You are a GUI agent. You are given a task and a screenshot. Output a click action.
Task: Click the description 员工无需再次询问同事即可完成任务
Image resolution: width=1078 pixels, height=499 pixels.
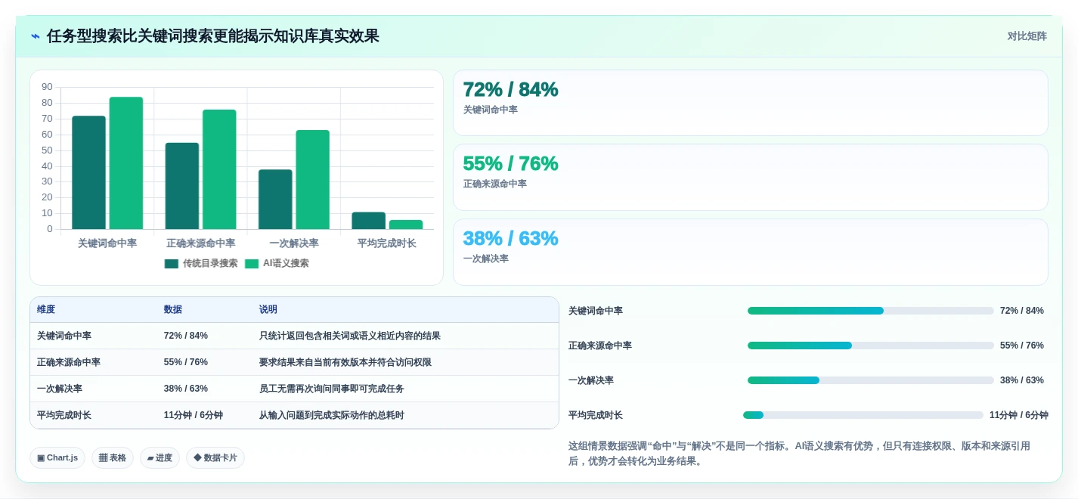click(x=332, y=389)
